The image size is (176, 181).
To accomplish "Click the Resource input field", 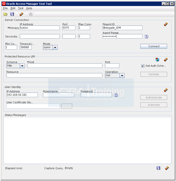I will point(54,75).
